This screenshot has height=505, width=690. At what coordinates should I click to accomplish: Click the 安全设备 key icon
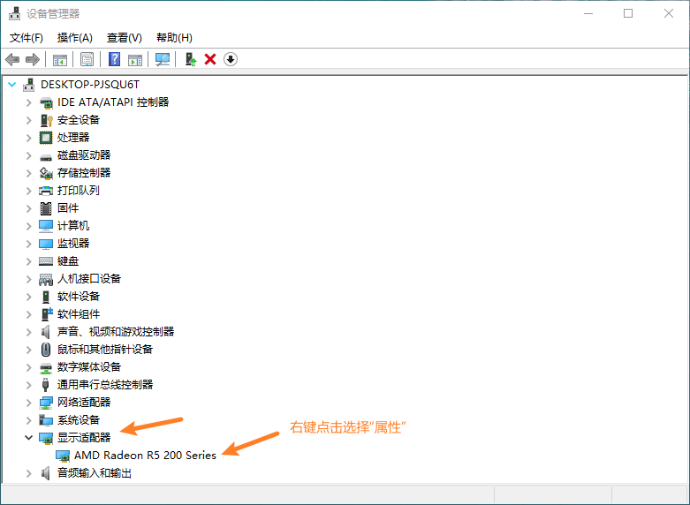point(46,120)
